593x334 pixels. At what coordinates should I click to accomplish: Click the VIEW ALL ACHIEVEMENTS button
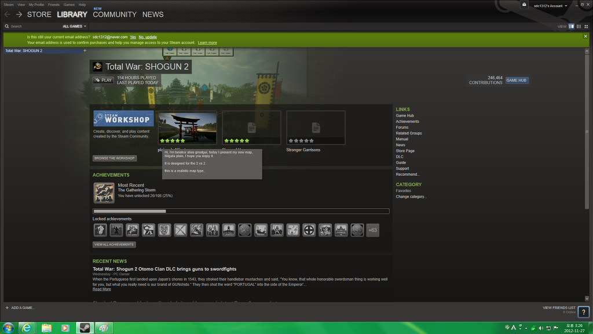click(114, 245)
